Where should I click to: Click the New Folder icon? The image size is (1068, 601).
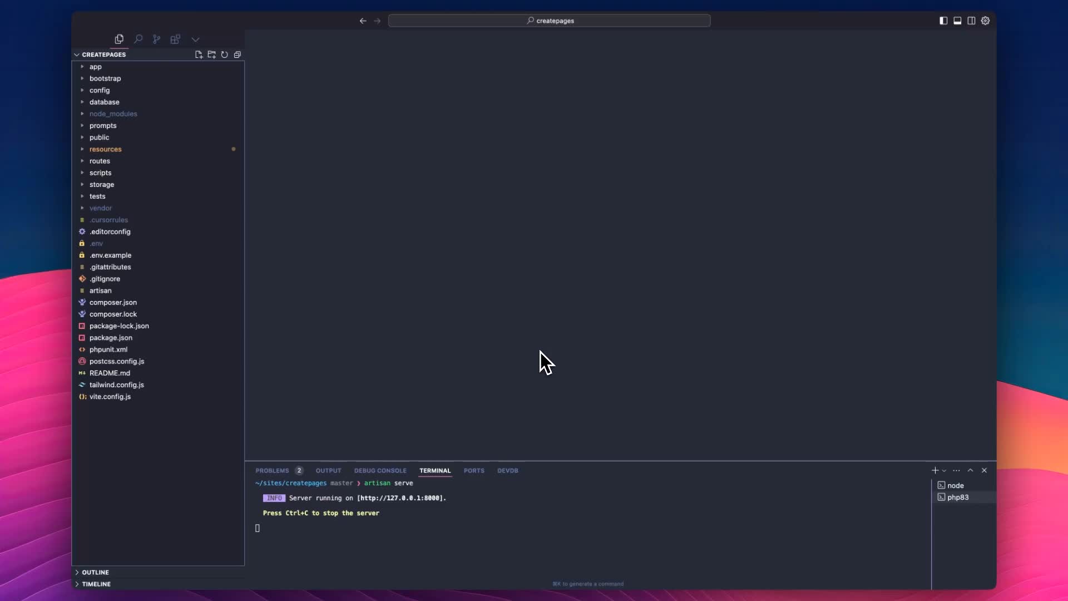pos(211,55)
